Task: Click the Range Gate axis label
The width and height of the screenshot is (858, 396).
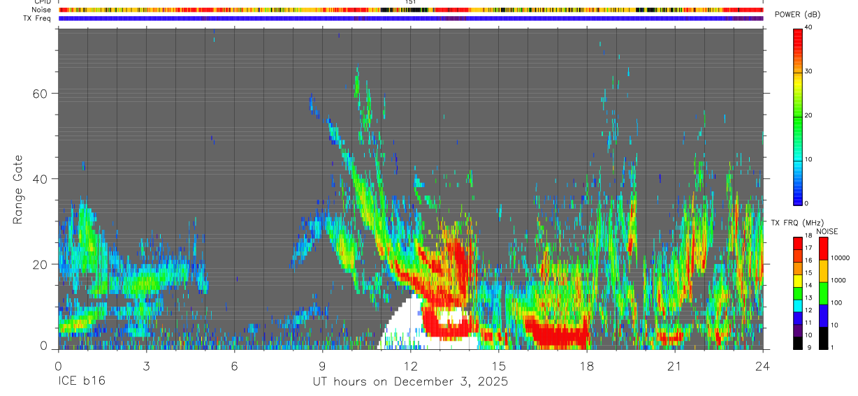Action: click(x=17, y=189)
